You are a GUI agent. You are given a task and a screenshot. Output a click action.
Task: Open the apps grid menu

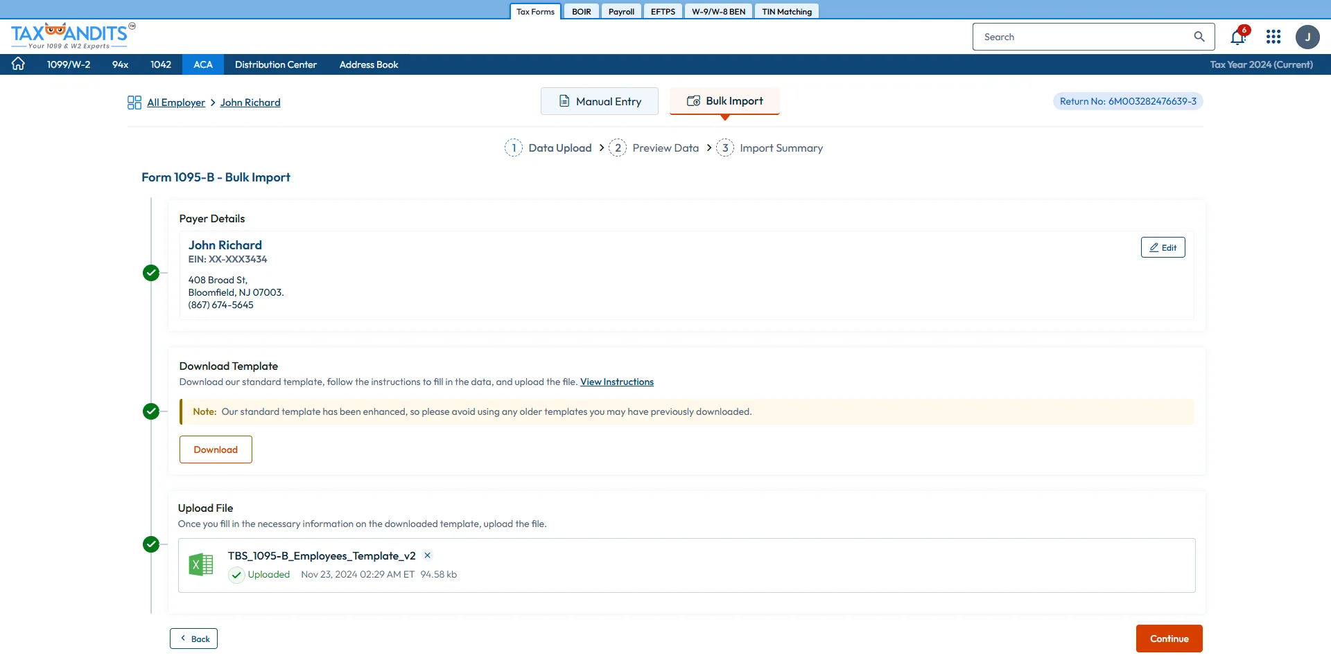point(1273,37)
